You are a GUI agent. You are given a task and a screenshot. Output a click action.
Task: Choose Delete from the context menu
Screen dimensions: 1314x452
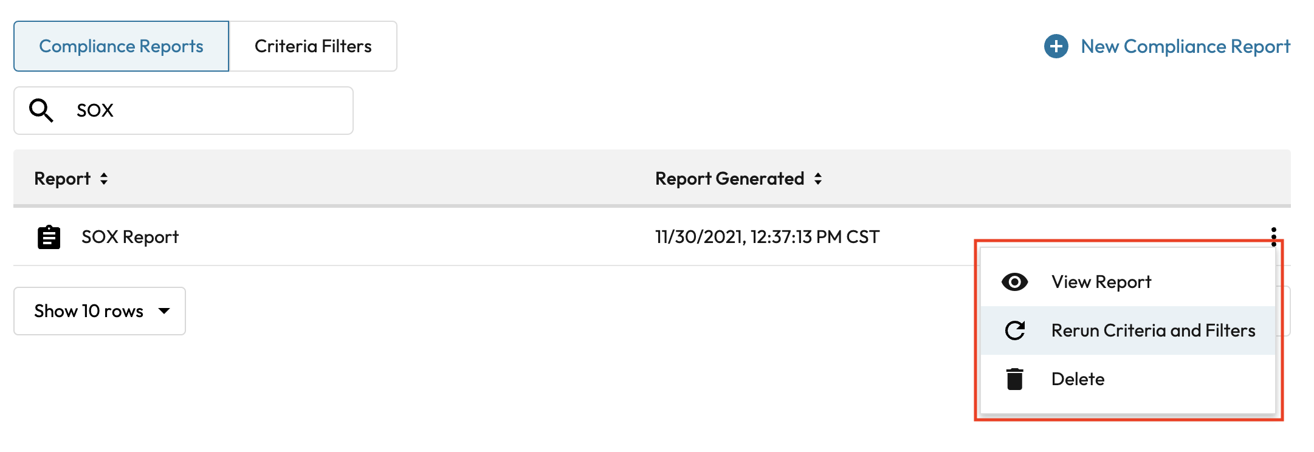click(x=1078, y=379)
